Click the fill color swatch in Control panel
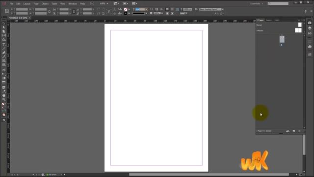 pyautogui.click(x=126, y=9)
